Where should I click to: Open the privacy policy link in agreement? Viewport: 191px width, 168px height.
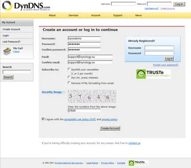(110, 119)
